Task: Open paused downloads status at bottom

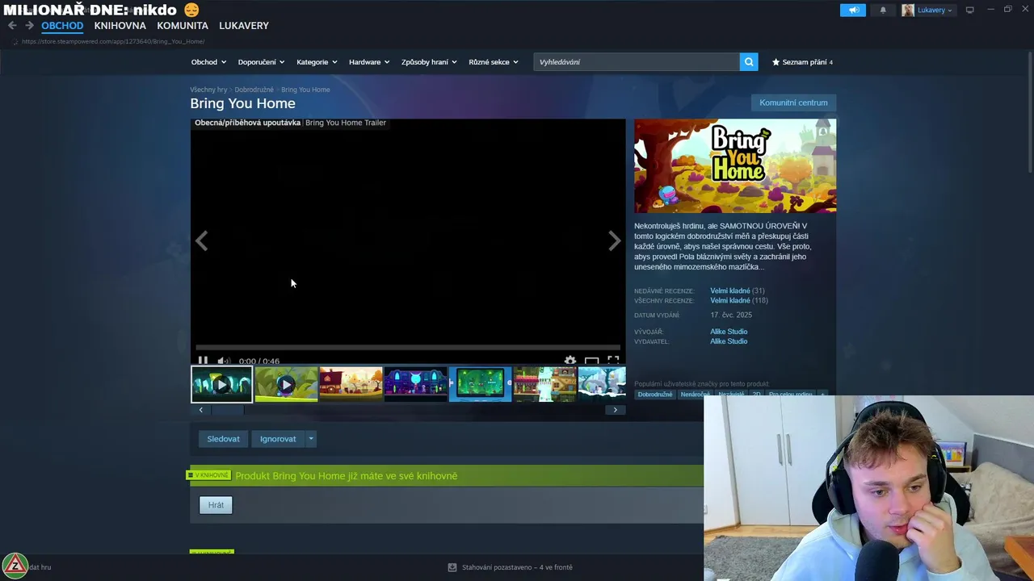Action: (x=510, y=567)
